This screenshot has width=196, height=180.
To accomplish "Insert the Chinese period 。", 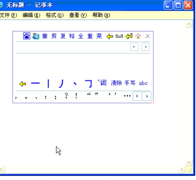I will point(26,98).
